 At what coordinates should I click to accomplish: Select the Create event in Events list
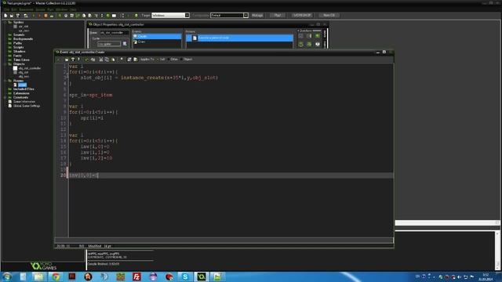coord(157,37)
